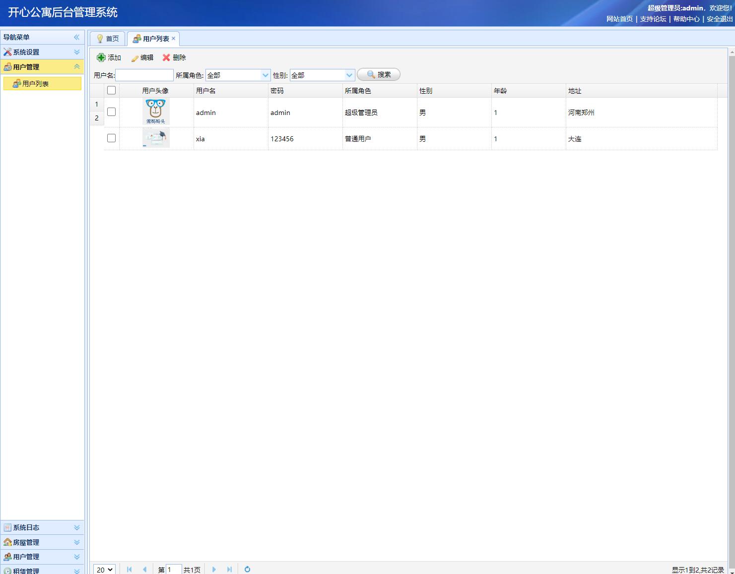The width and height of the screenshot is (735, 574).
Task: Open the 支持论坛 link
Action: click(653, 19)
